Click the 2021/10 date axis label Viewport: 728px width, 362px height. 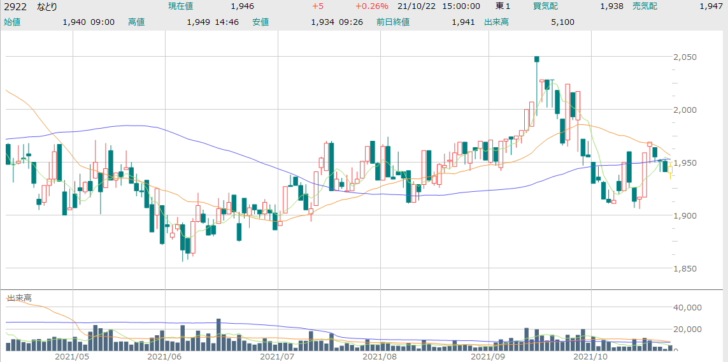tap(592, 356)
